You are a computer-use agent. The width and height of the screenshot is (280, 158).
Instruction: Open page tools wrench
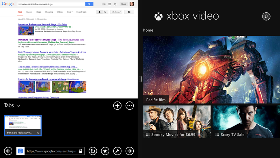pos(117,151)
